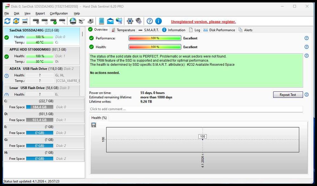This screenshot has height=186, width=317.
Task: Click 'more than 1000 days' lifetime value
Action: (x=156, y=97)
